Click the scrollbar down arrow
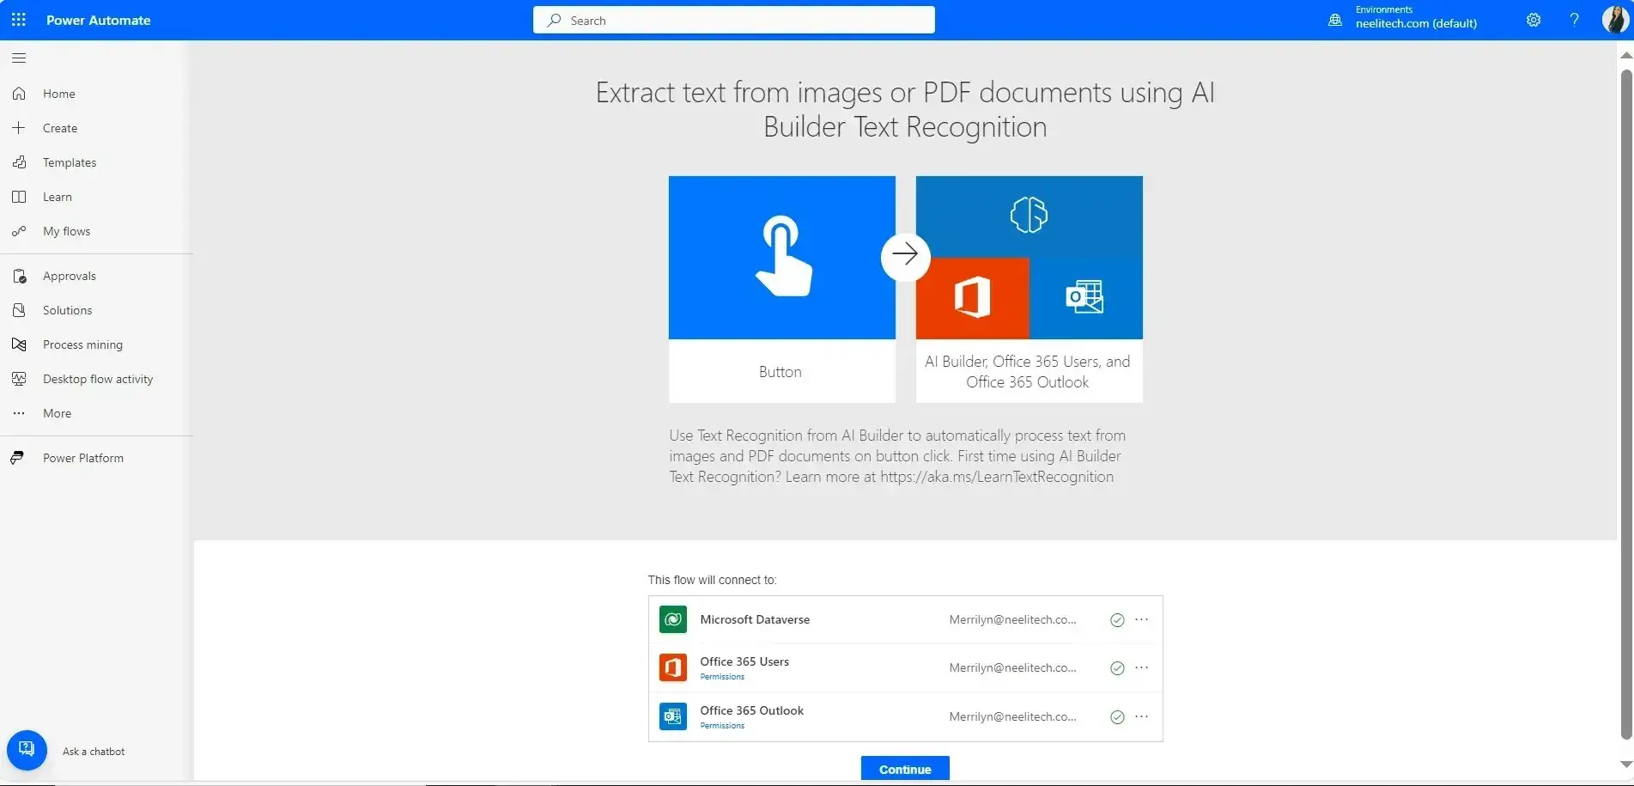The width and height of the screenshot is (1634, 786). pyautogui.click(x=1625, y=764)
